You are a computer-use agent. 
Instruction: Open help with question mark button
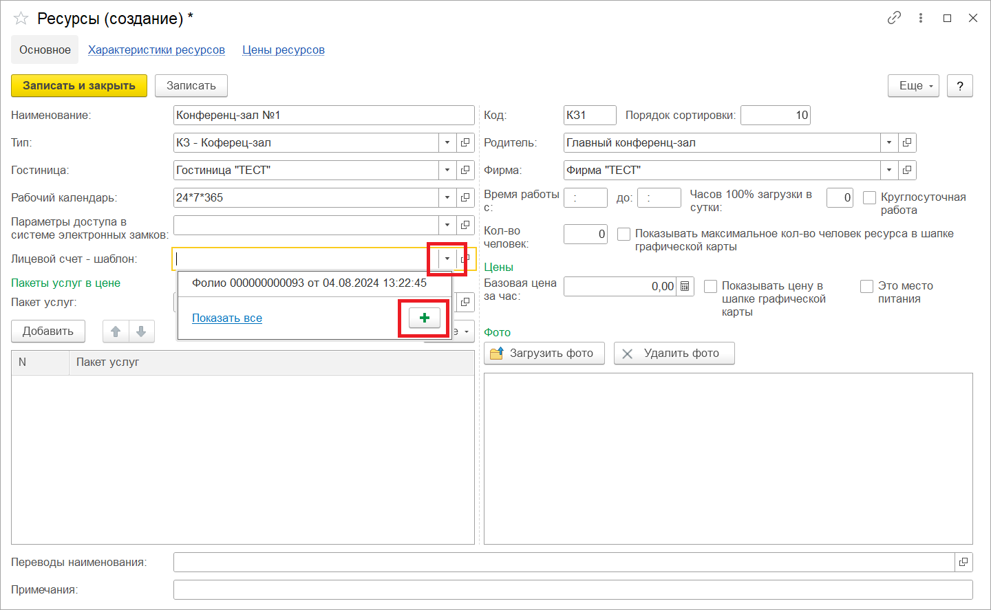[960, 85]
